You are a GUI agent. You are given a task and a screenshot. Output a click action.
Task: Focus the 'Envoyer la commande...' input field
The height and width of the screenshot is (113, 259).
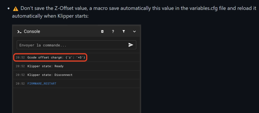pos(73,45)
